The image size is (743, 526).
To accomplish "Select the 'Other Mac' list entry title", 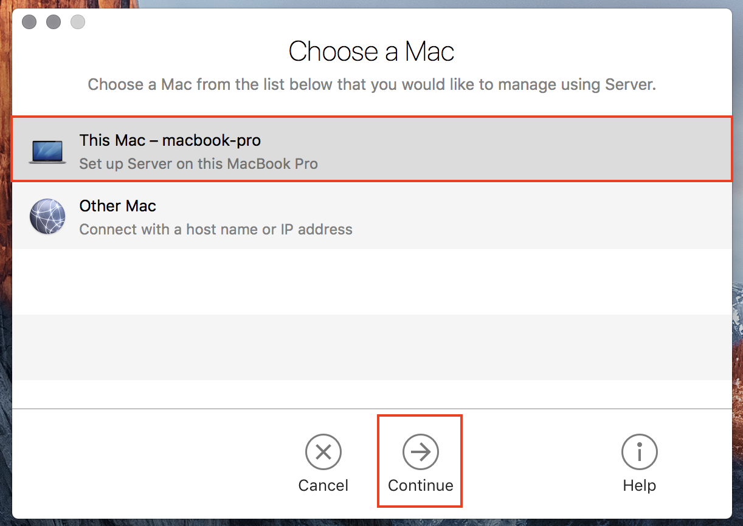I will [117, 207].
